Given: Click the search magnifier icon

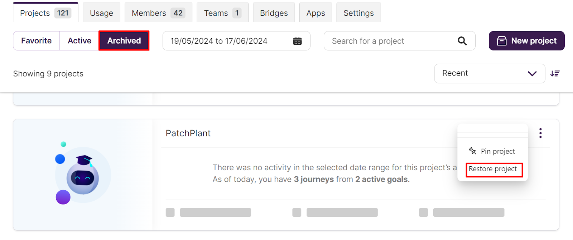Looking at the screenshot, I should [x=462, y=41].
